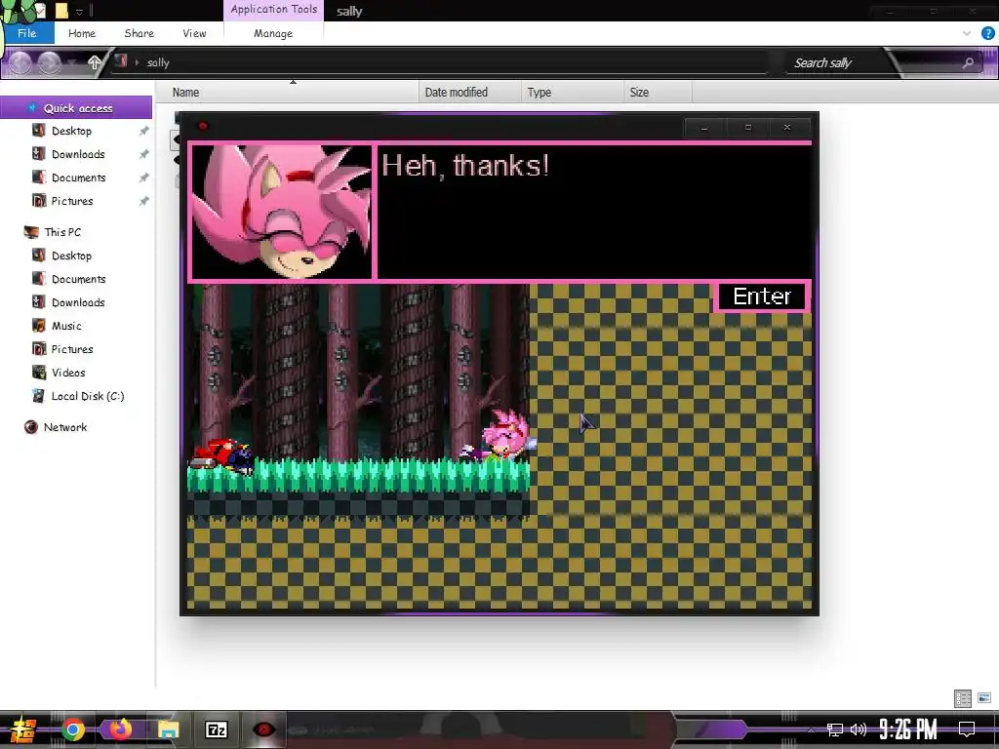Sort by Size column header
This screenshot has width=999, height=749.
(x=659, y=93)
